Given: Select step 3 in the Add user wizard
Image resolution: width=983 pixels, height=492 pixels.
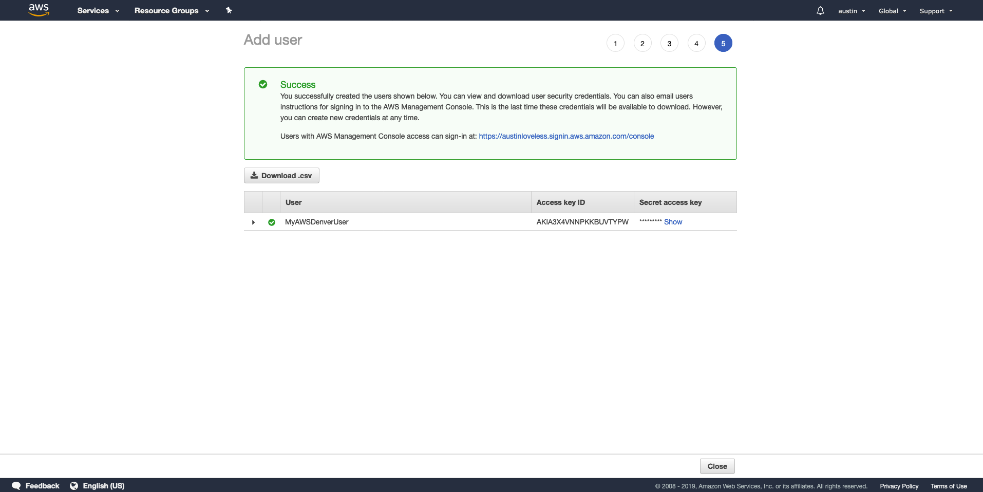Looking at the screenshot, I should (669, 43).
